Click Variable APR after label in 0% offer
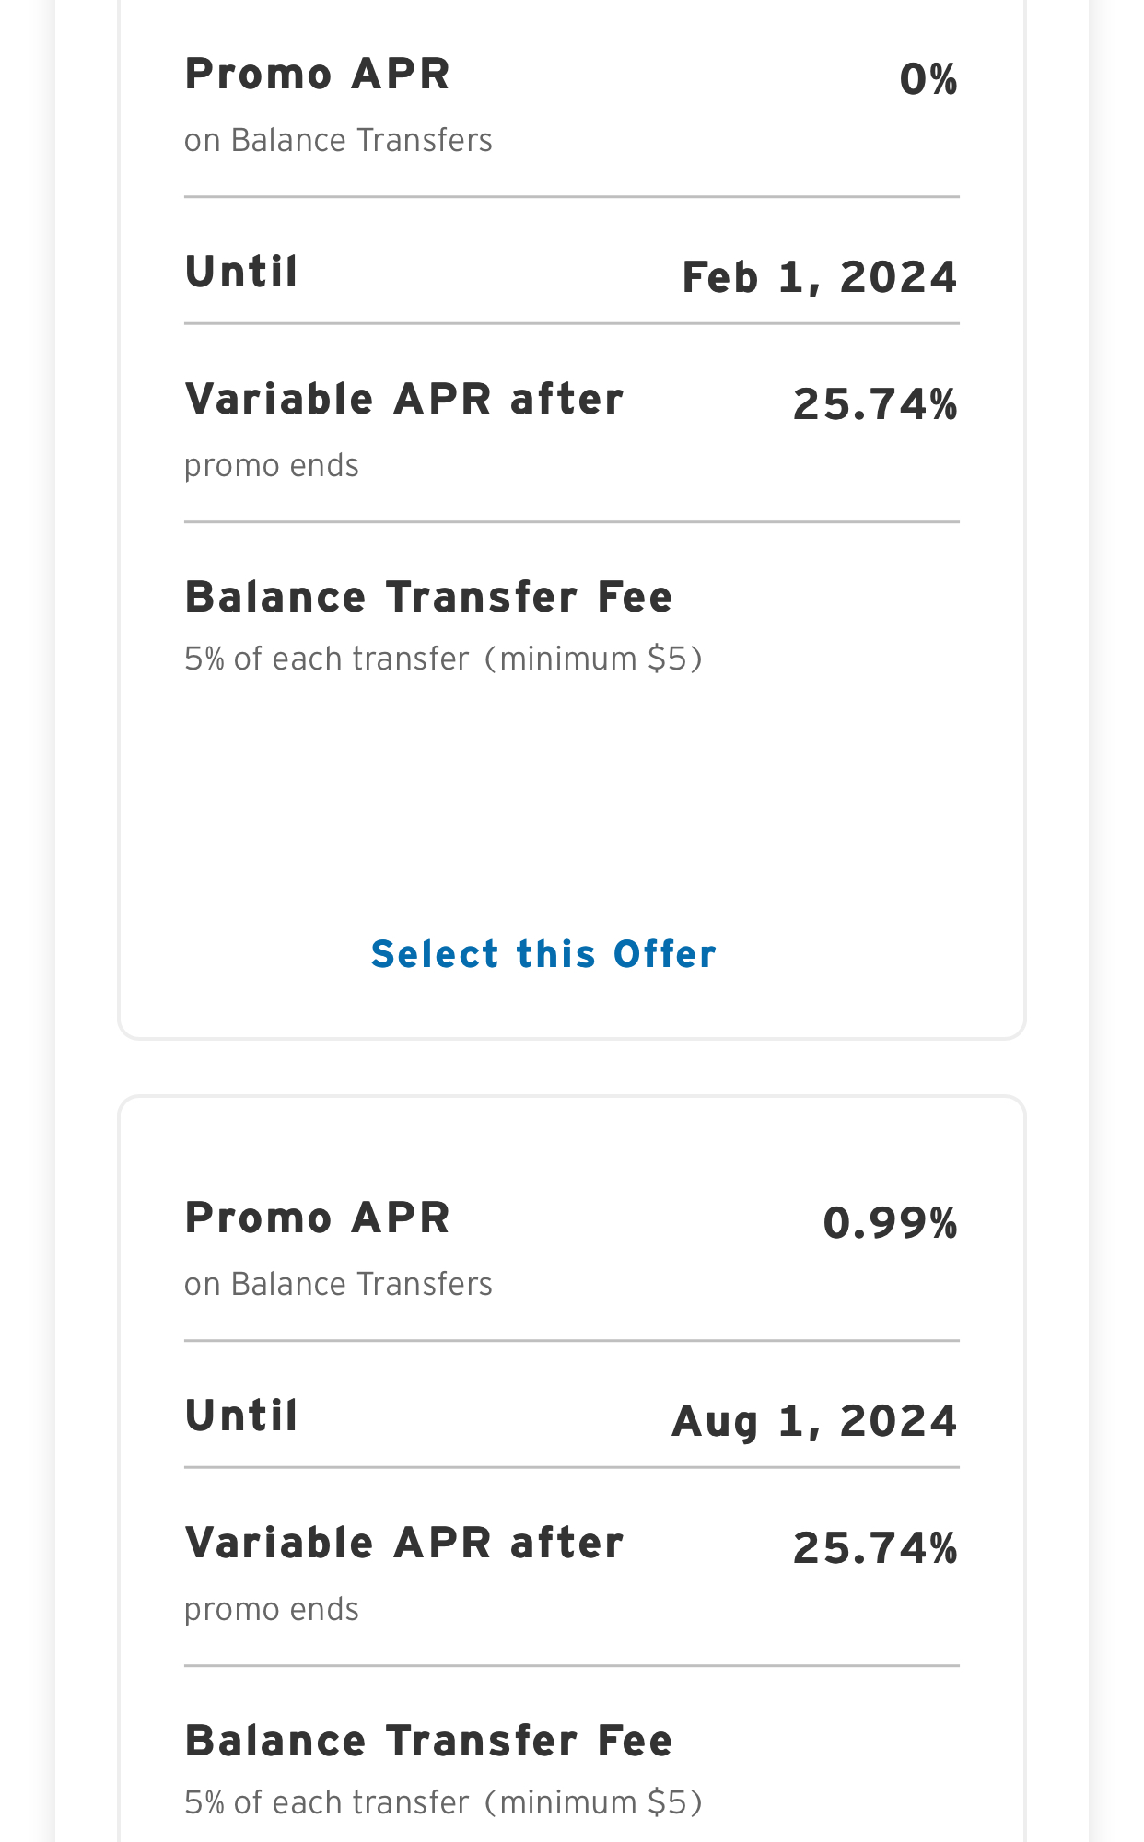 [404, 399]
